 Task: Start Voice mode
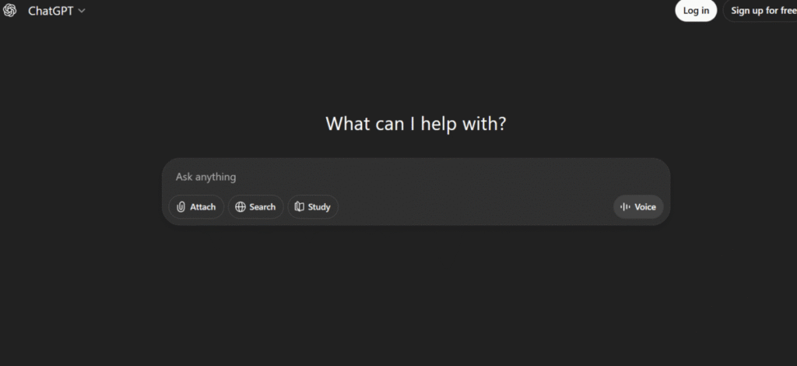click(638, 207)
